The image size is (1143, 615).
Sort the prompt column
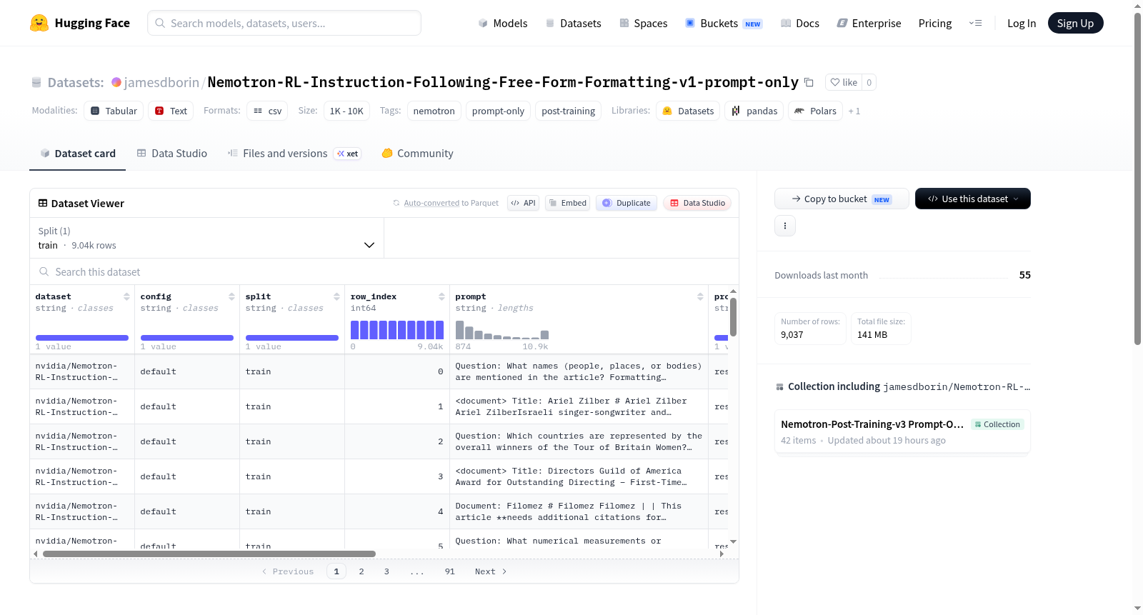tap(700, 296)
